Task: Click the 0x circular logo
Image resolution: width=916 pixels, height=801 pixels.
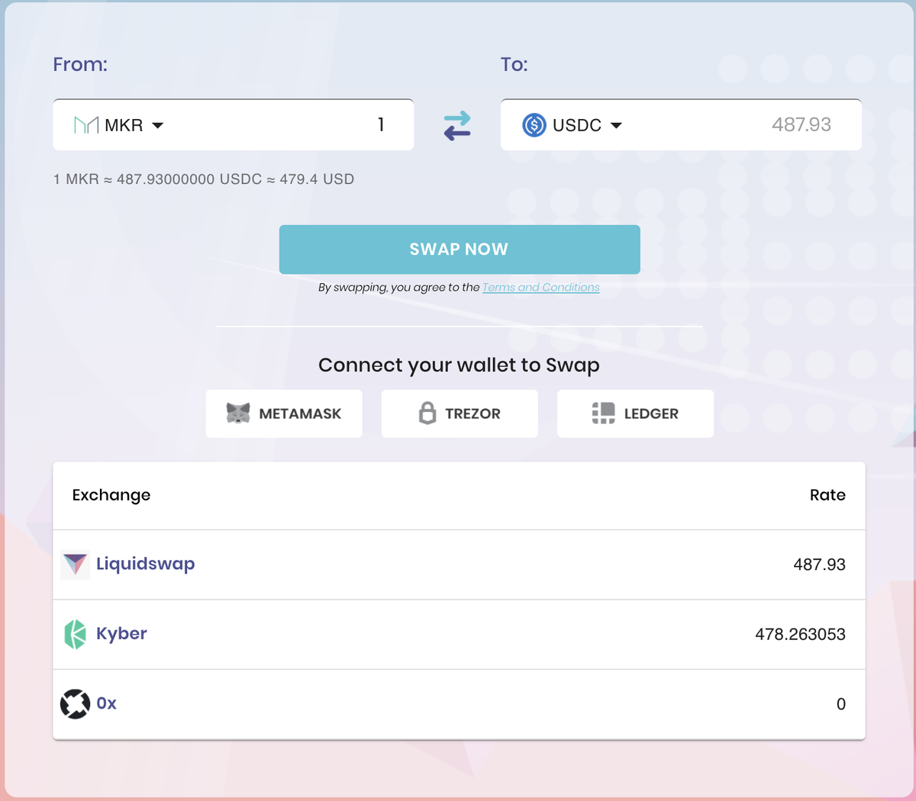Action: point(75,703)
